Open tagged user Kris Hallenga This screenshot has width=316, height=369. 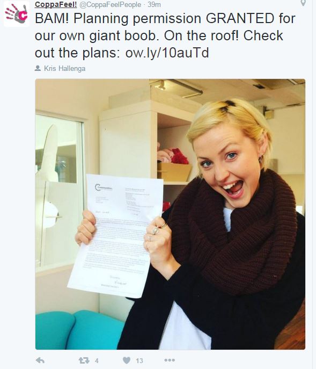65,68
